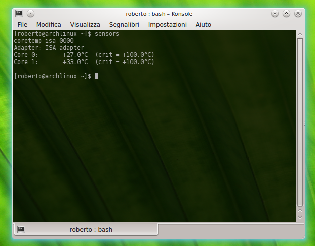Click the 'sensors' command text
Screen dimensions: 315x246
pyautogui.click(x=107, y=34)
